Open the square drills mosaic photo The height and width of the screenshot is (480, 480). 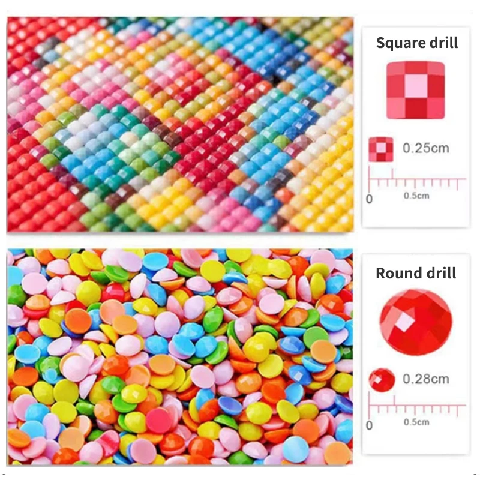tap(180, 124)
